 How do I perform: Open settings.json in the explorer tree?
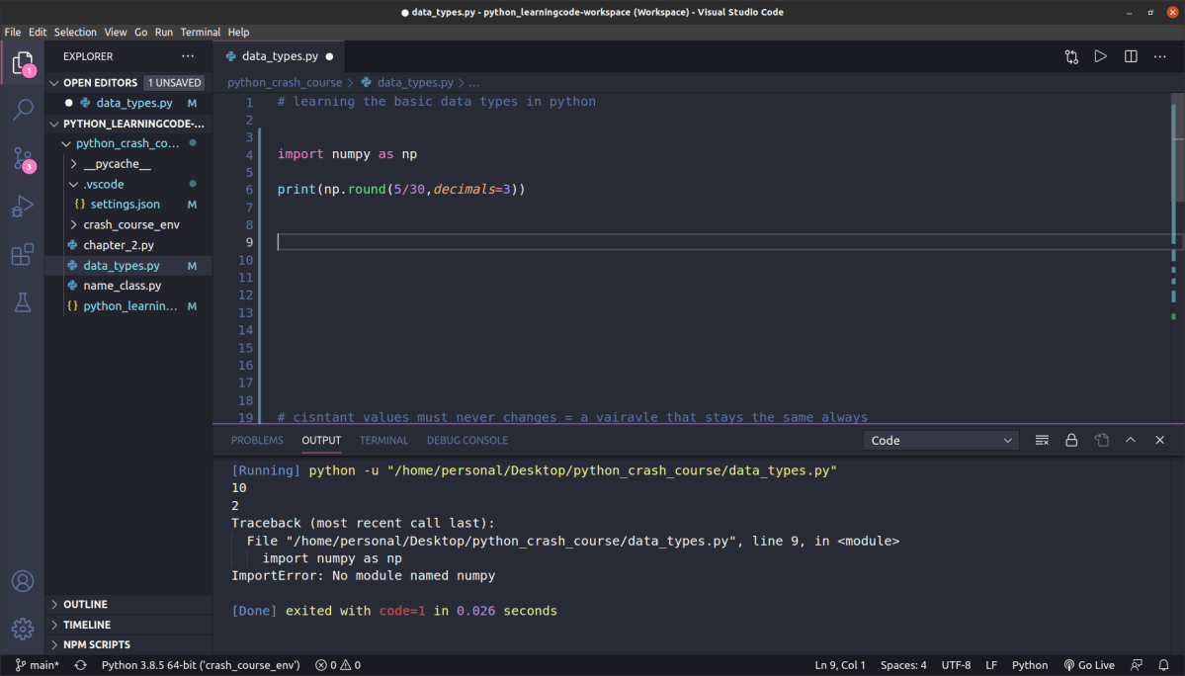point(128,205)
